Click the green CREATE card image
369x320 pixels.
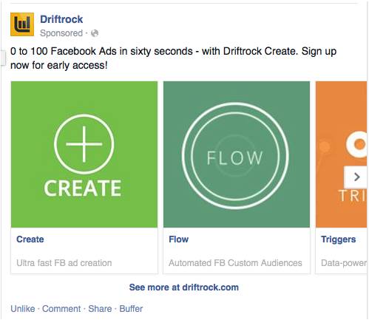[x=84, y=154]
